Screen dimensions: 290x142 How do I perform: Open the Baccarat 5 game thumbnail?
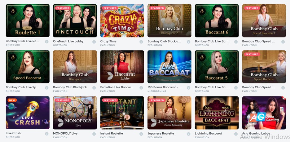click(x=217, y=67)
